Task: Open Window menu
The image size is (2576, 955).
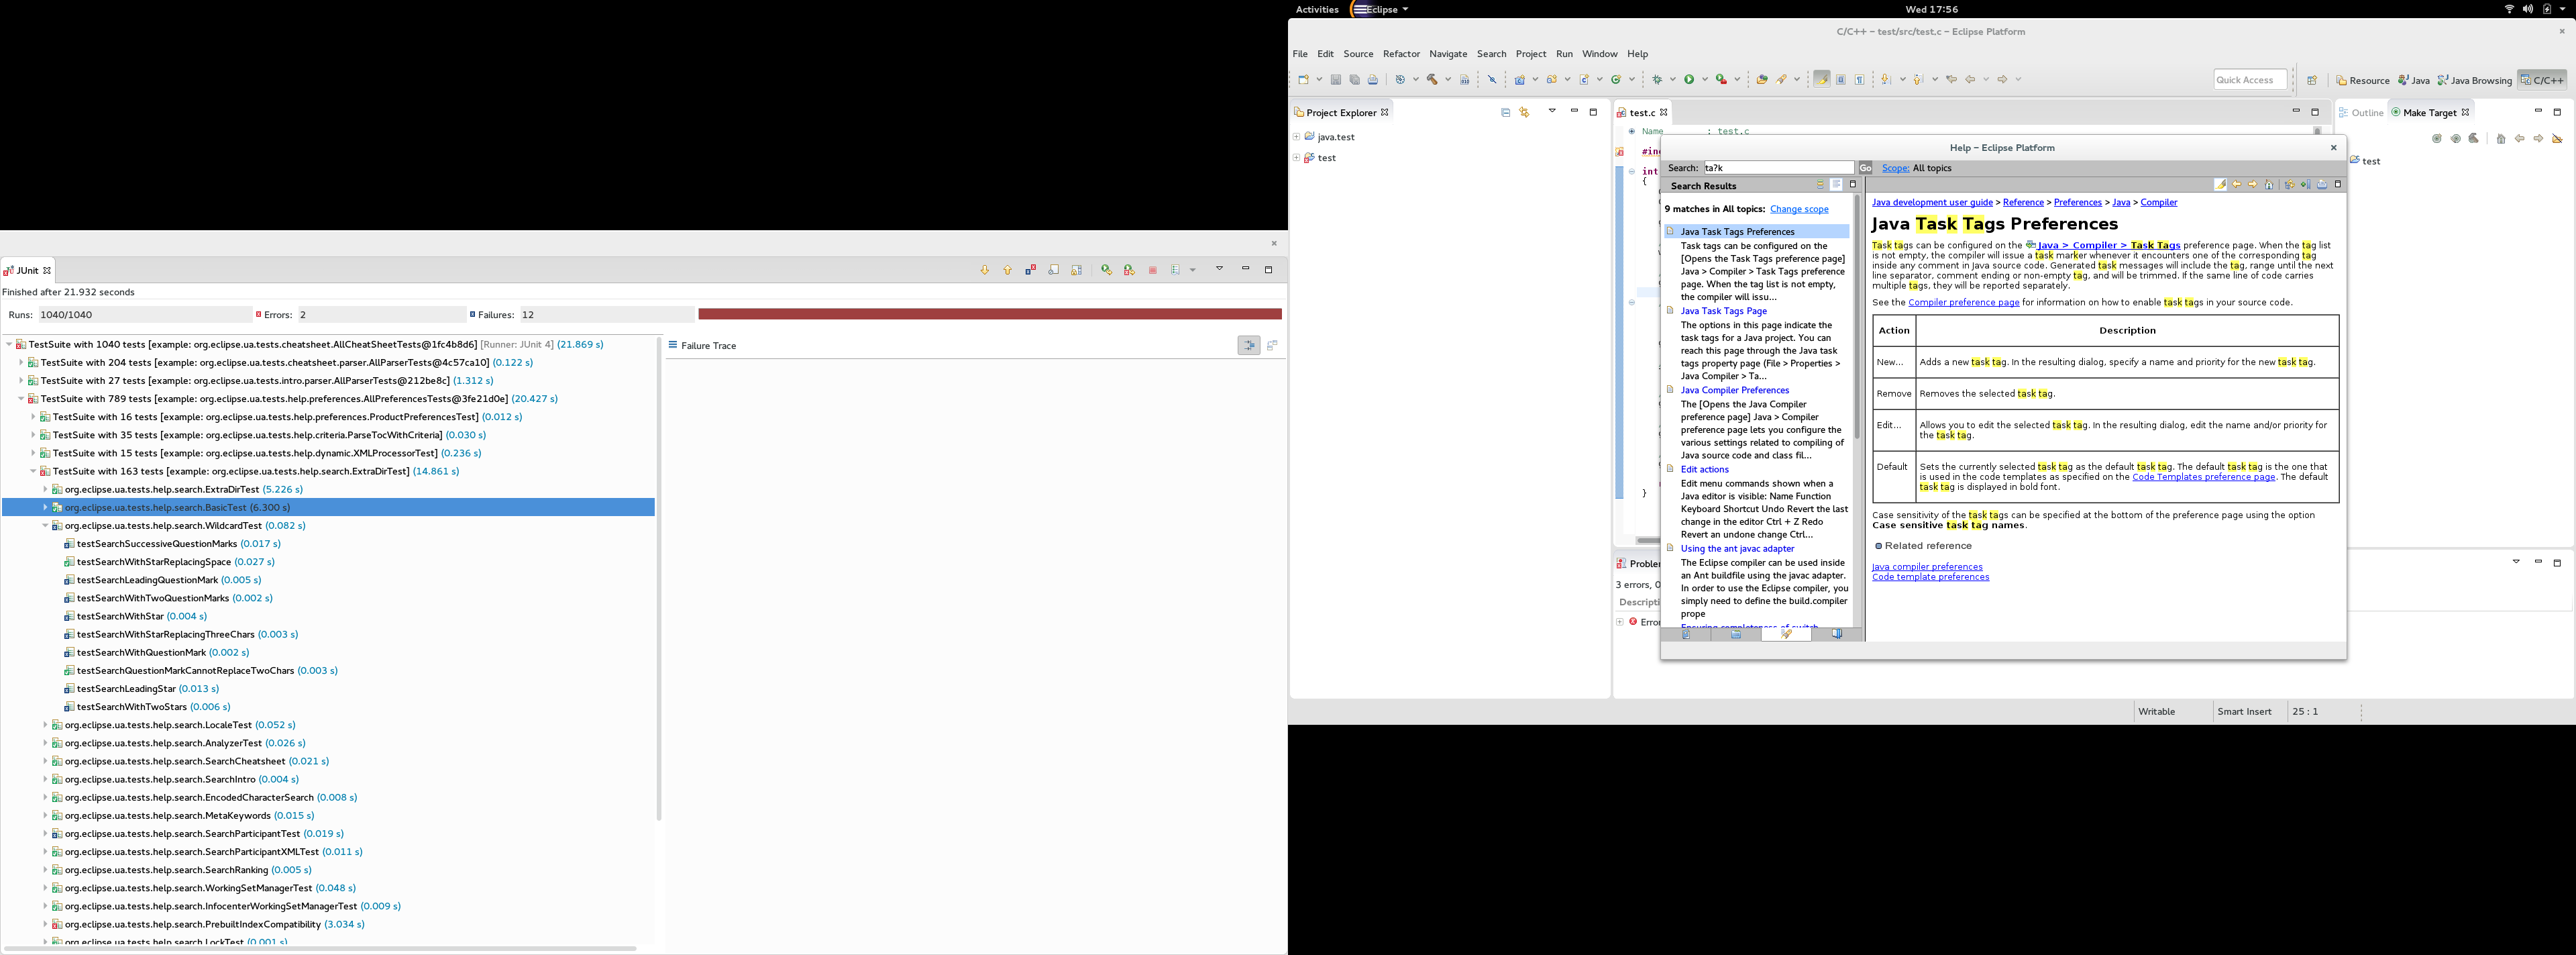Action: [1599, 54]
